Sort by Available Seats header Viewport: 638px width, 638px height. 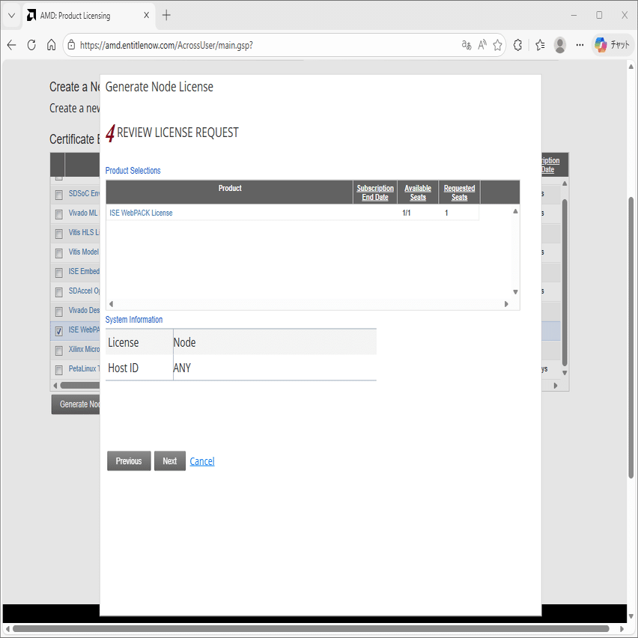[x=417, y=192]
